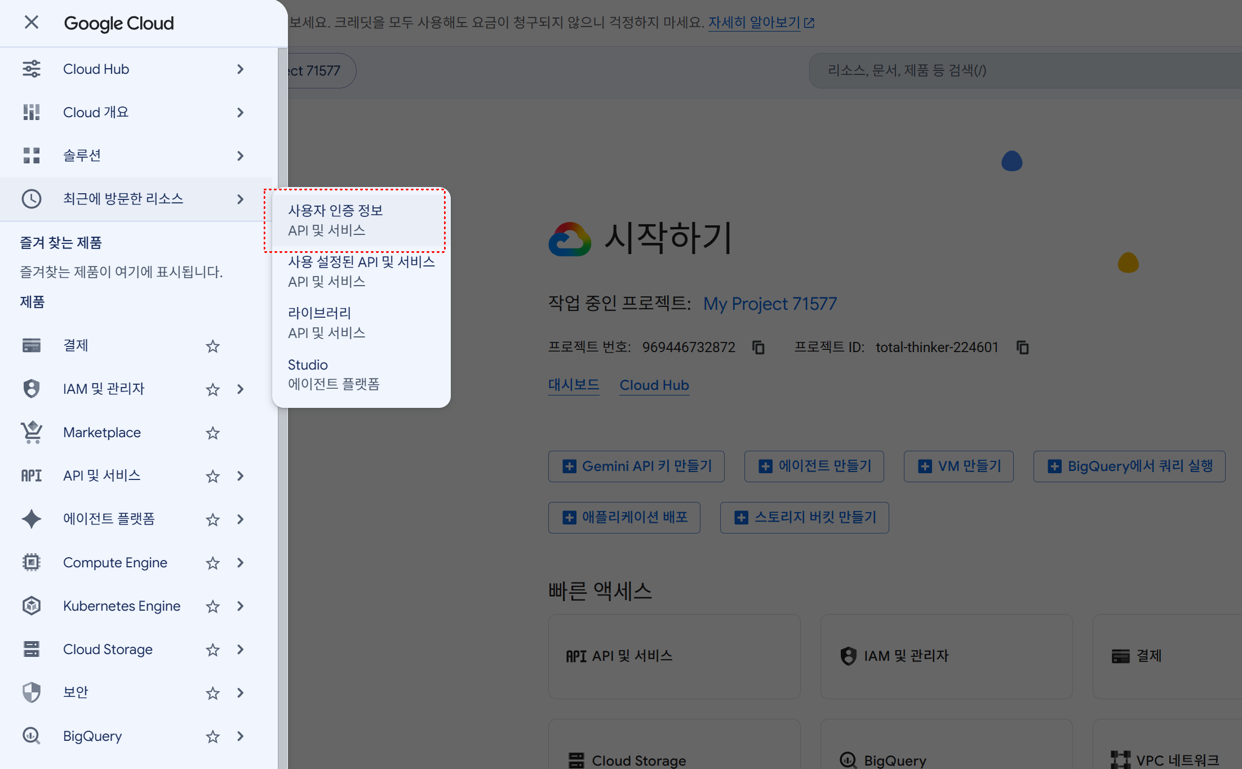Viewport: 1242px width, 769px height.
Task: Click the BigQuery magnifier icon in sidebar
Action: [32, 736]
